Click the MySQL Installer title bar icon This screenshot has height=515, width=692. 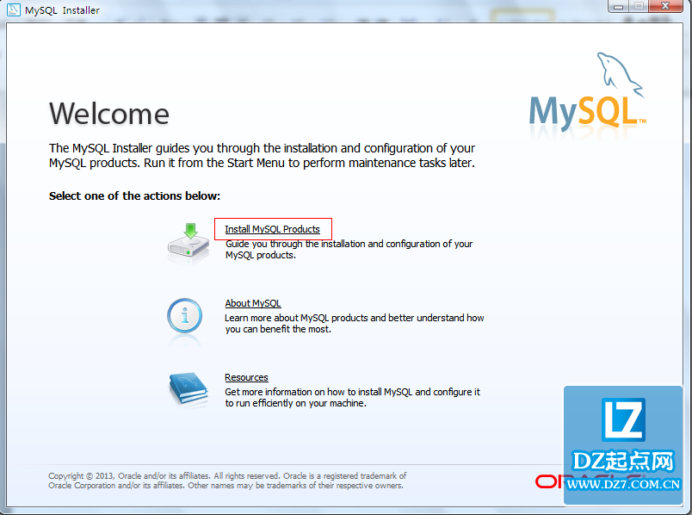coord(13,9)
